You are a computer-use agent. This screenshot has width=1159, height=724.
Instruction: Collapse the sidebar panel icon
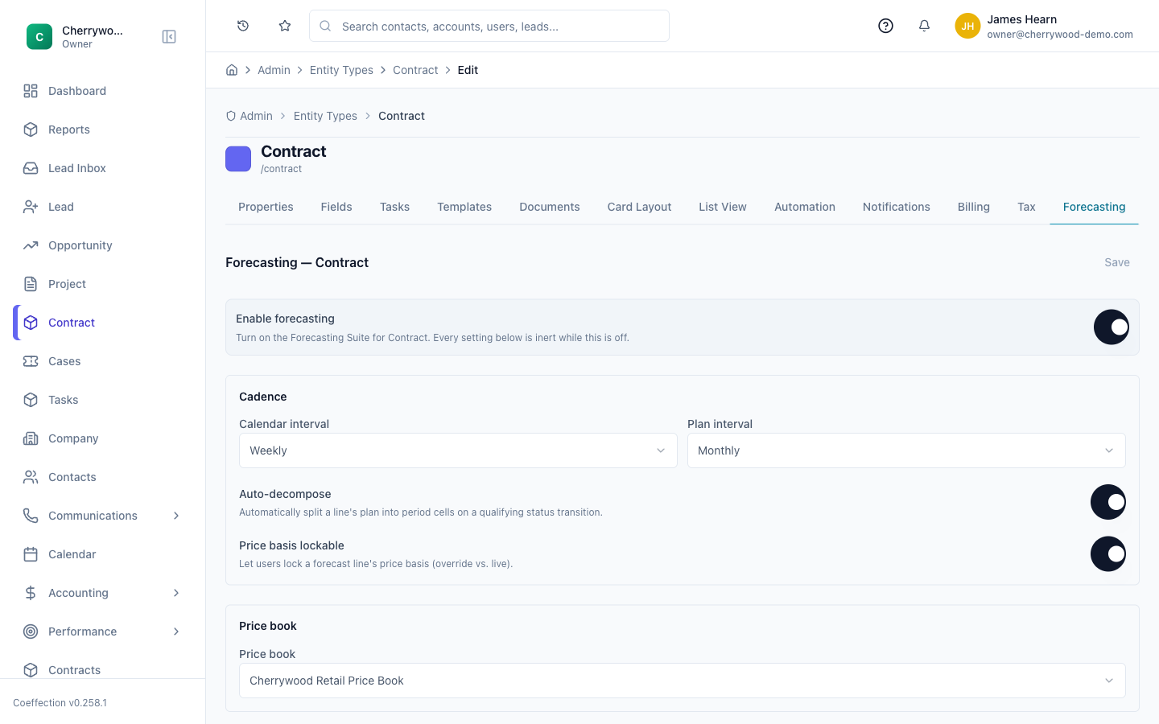click(169, 37)
